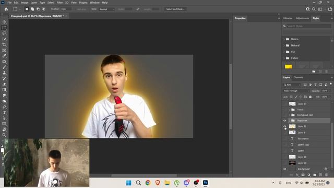The image size is (334, 188).
Task: Select the Zoom tool in toolbox
Action: tap(4, 135)
